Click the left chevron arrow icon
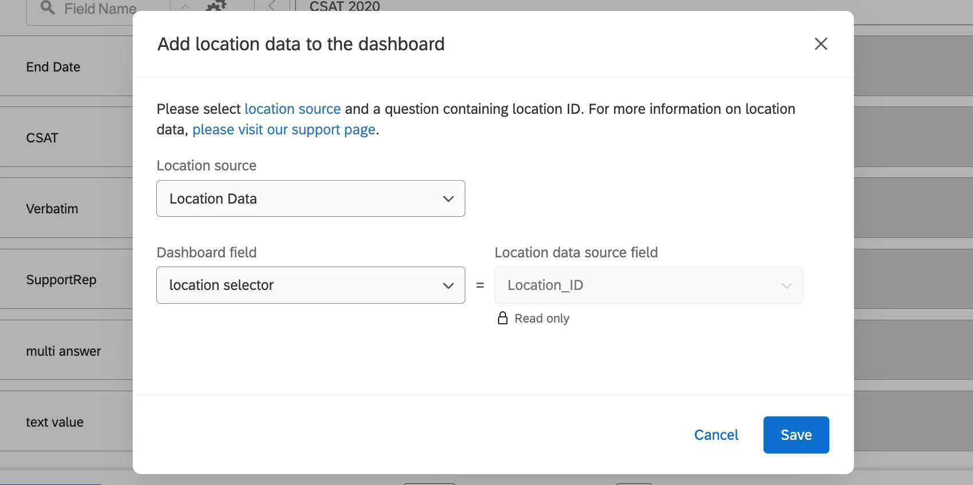Viewport: 973px width, 485px height. point(272,7)
